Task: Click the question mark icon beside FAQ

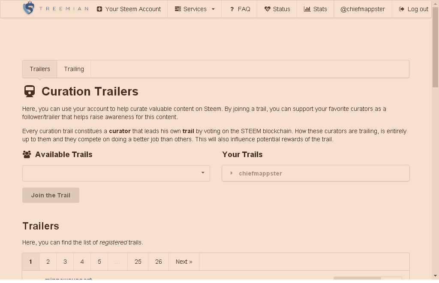Action: [x=232, y=9]
